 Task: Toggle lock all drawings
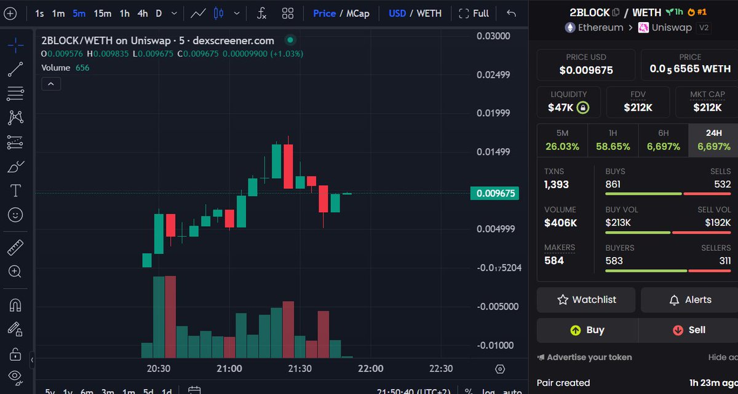(x=15, y=353)
